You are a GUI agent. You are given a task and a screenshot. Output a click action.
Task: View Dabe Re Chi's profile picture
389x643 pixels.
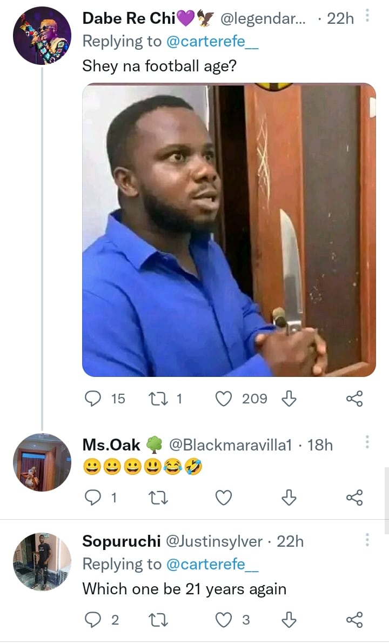pyautogui.click(x=42, y=36)
